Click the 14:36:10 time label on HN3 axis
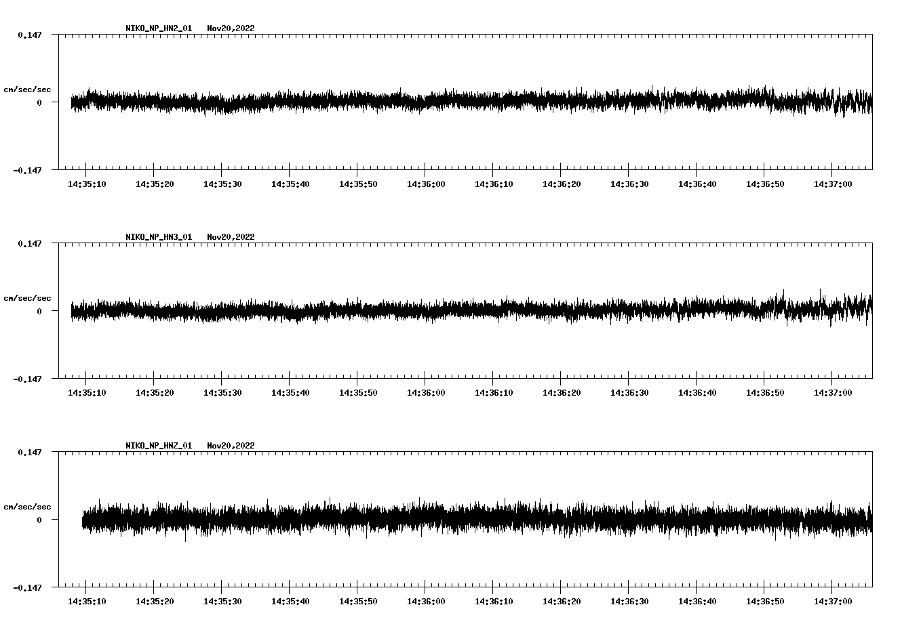The height and width of the screenshot is (626, 921). (494, 393)
